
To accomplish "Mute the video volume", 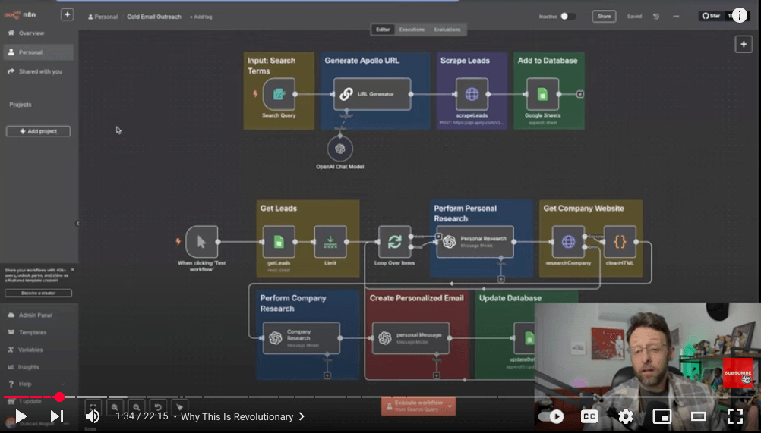I will point(93,416).
